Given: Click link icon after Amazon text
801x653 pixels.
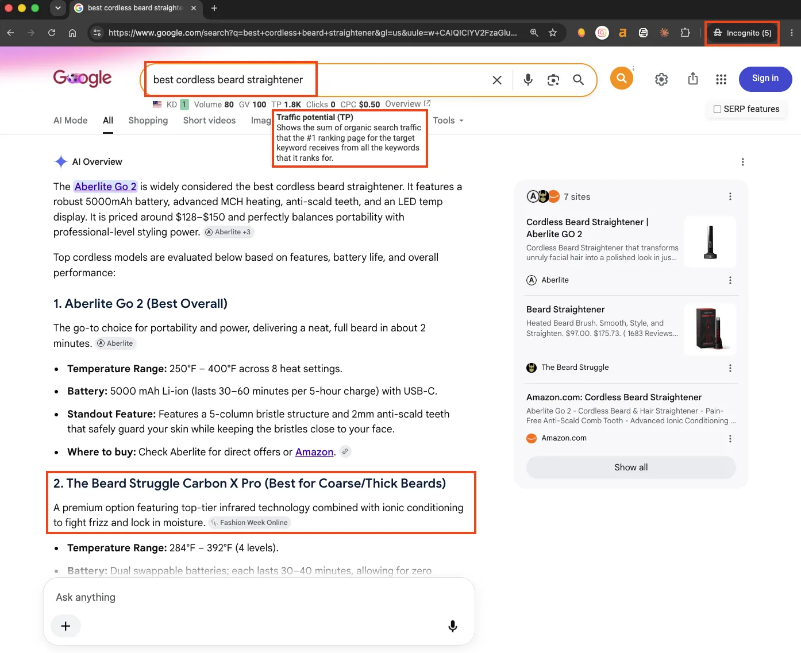Looking at the screenshot, I should 345,451.
